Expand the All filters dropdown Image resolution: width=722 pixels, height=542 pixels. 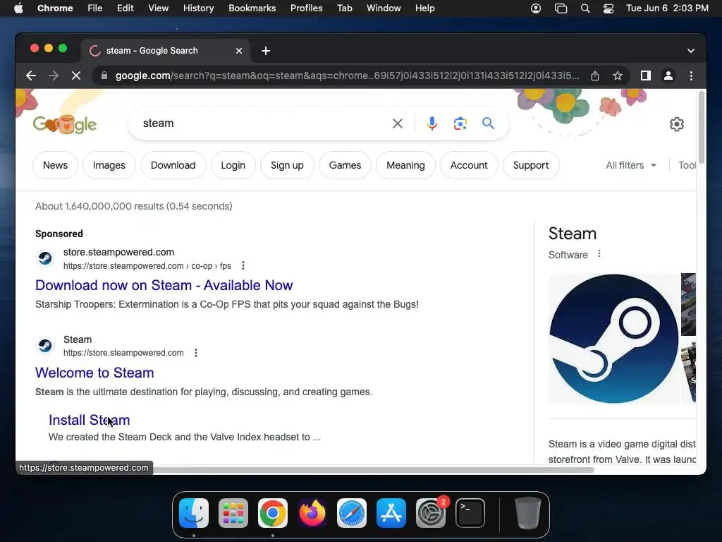[x=631, y=165]
